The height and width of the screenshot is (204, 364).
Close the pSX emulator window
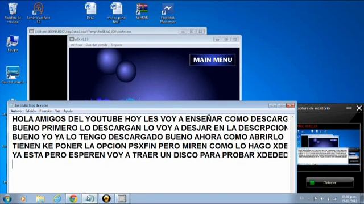click(x=235, y=39)
